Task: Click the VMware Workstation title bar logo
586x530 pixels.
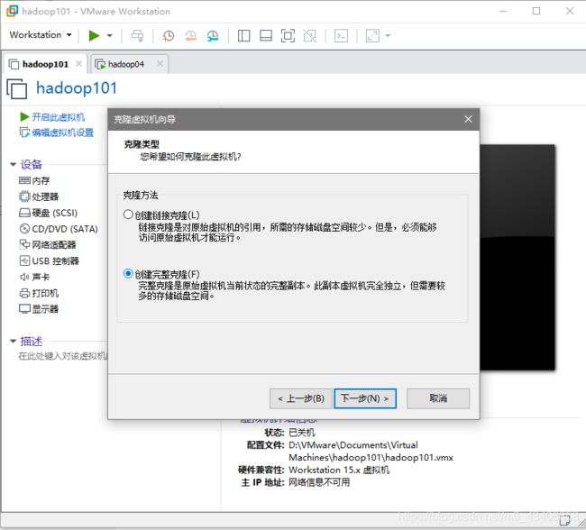Action: [12, 11]
